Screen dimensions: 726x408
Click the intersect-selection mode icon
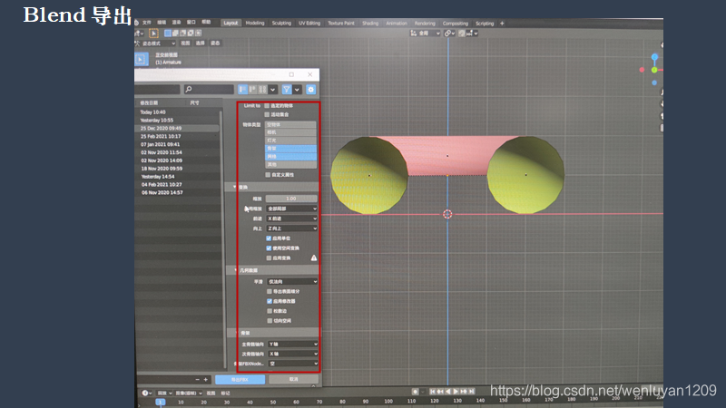coord(198,34)
